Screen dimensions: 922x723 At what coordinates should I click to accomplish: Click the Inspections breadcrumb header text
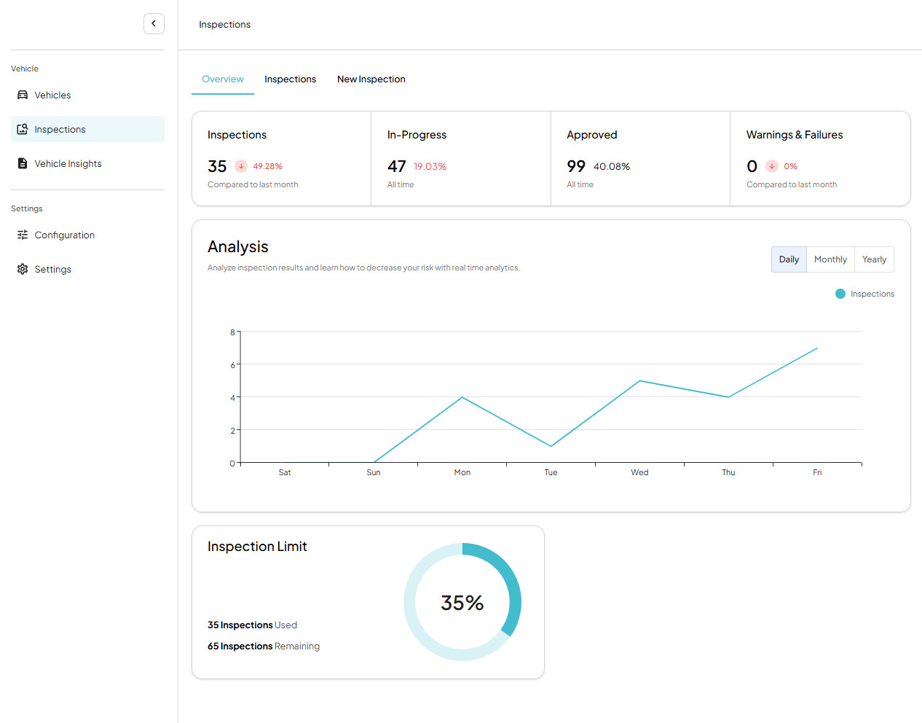coord(224,25)
